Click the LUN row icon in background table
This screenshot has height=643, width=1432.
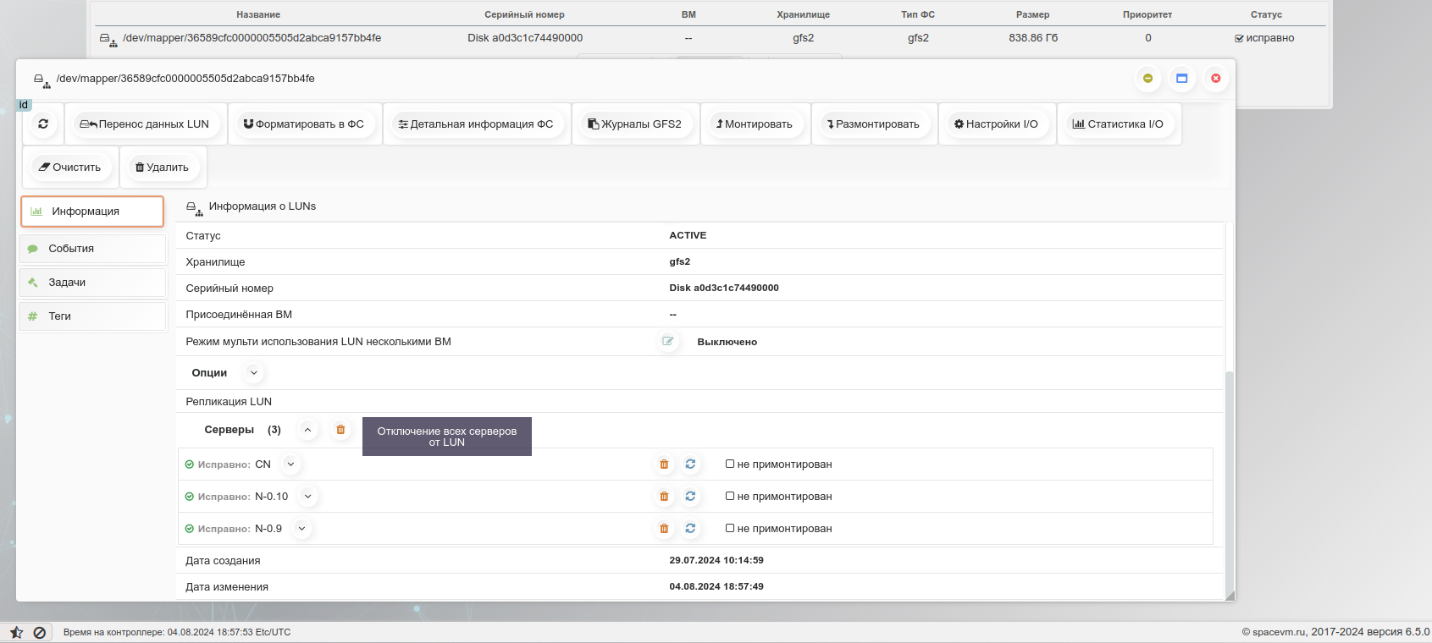pyautogui.click(x=108, y=40)
